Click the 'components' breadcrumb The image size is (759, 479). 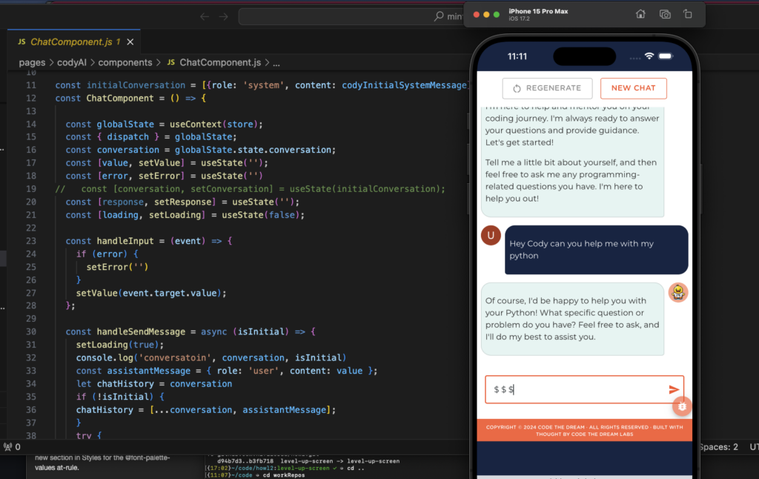pyautogui.click(x=125, y=62)
